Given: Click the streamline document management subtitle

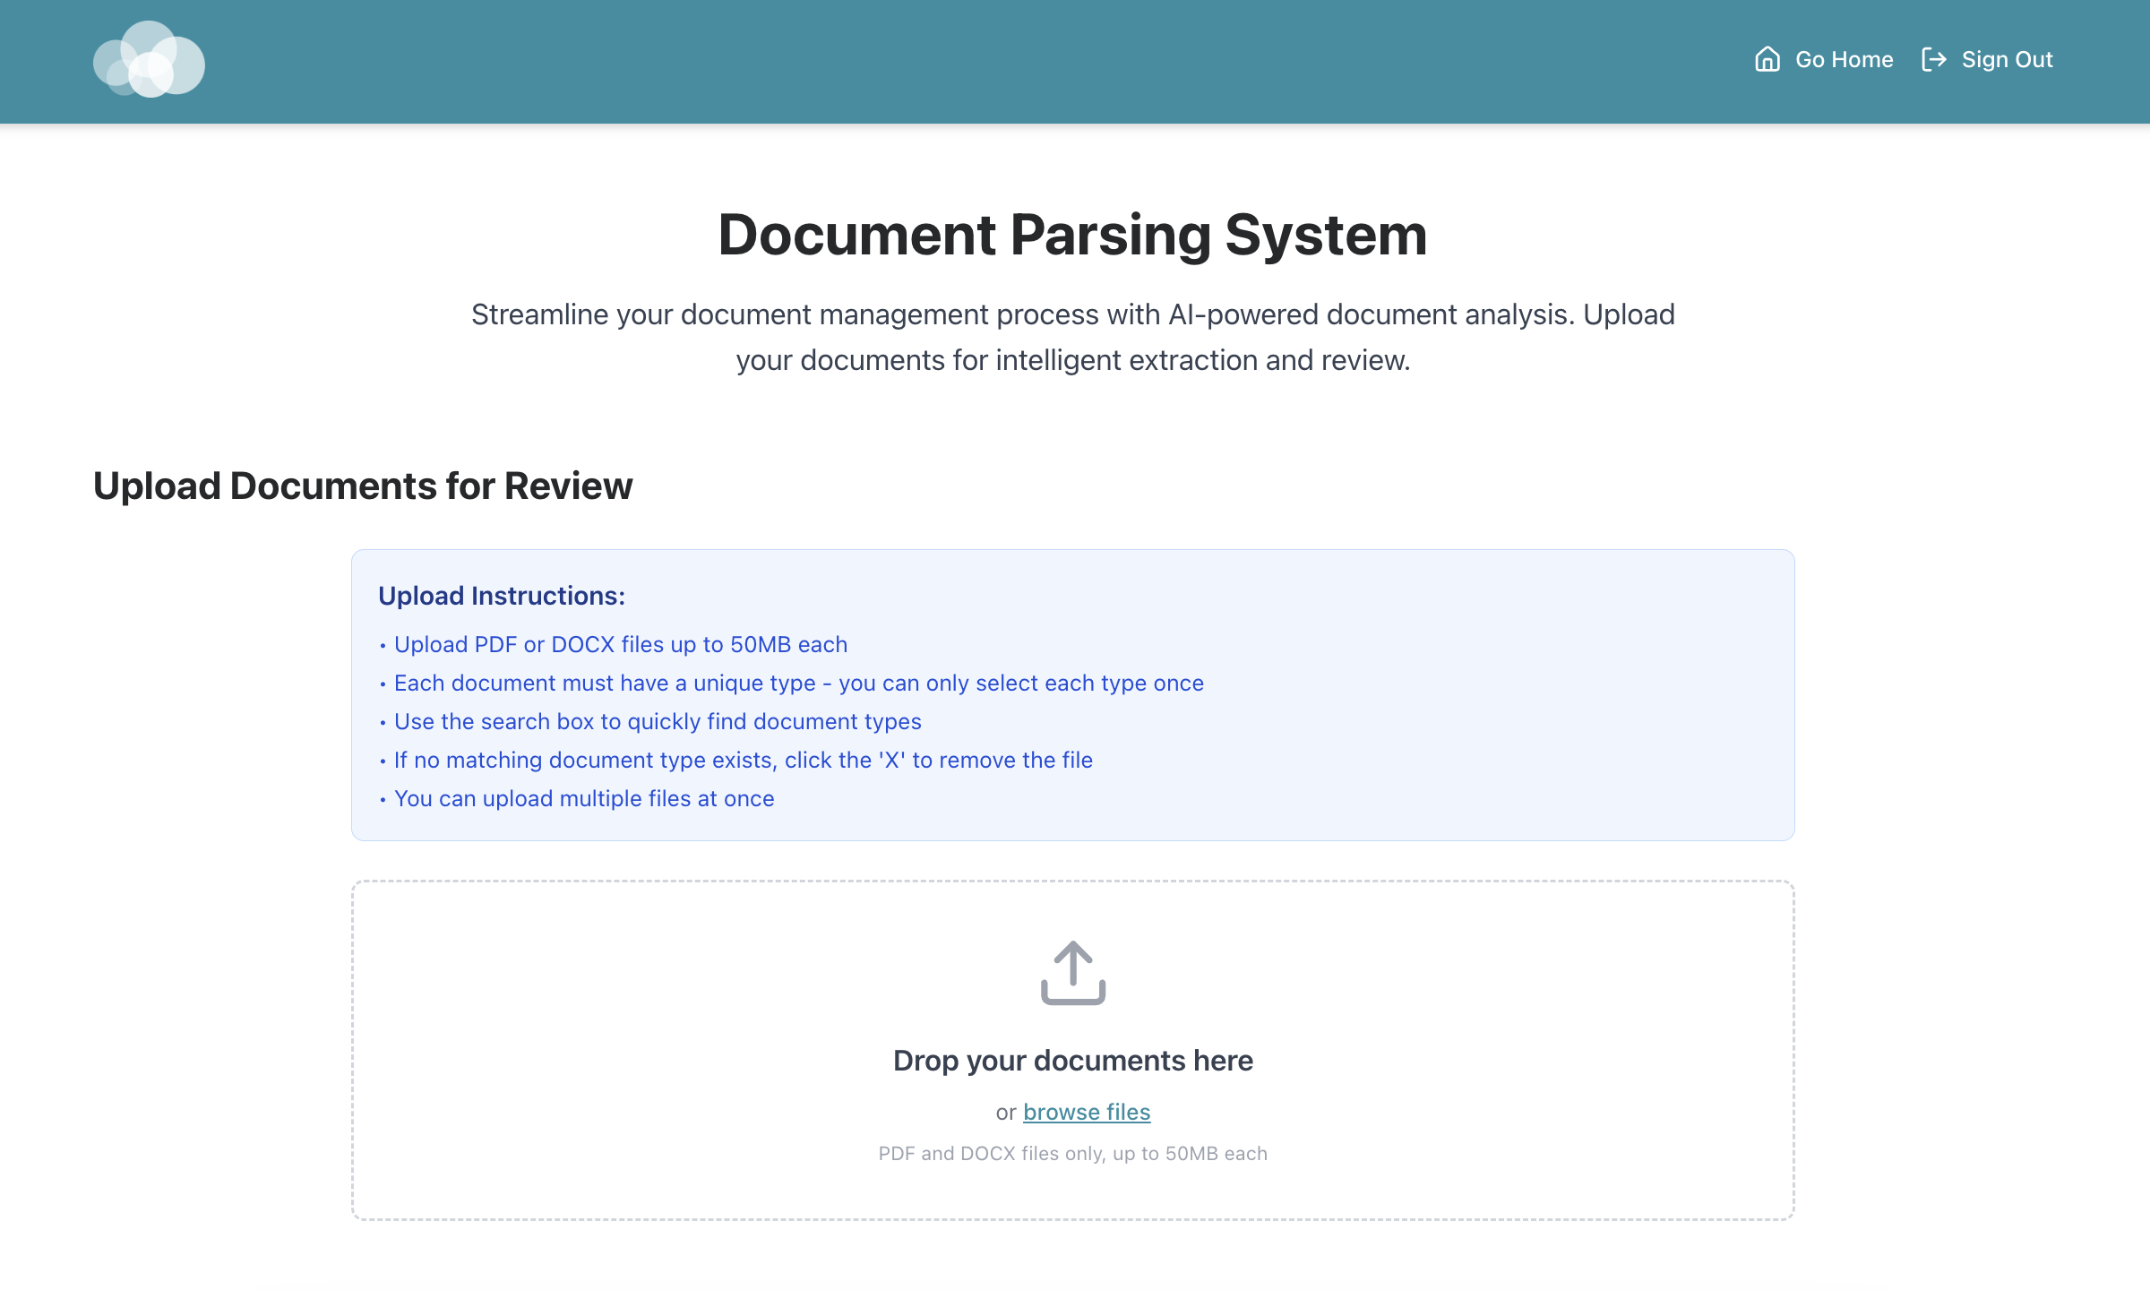Looking at the screenshot, I should (1073, 337).
